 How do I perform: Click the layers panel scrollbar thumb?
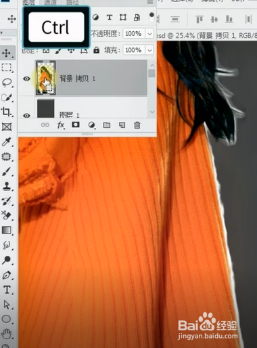pos(152,74)
